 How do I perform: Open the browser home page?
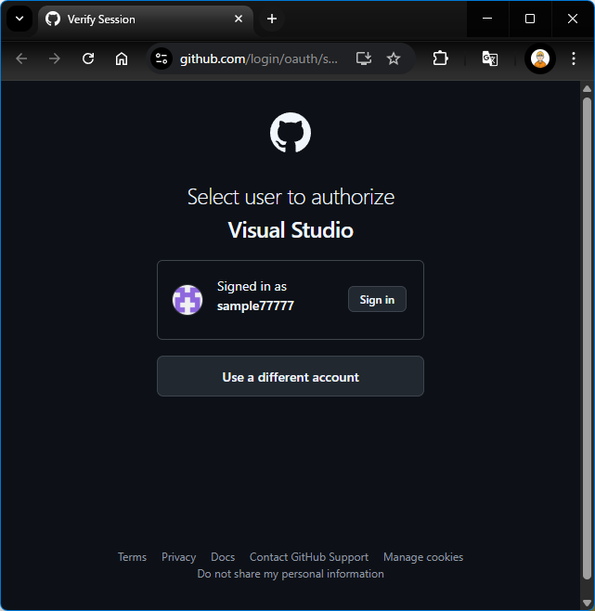[122, 58]
